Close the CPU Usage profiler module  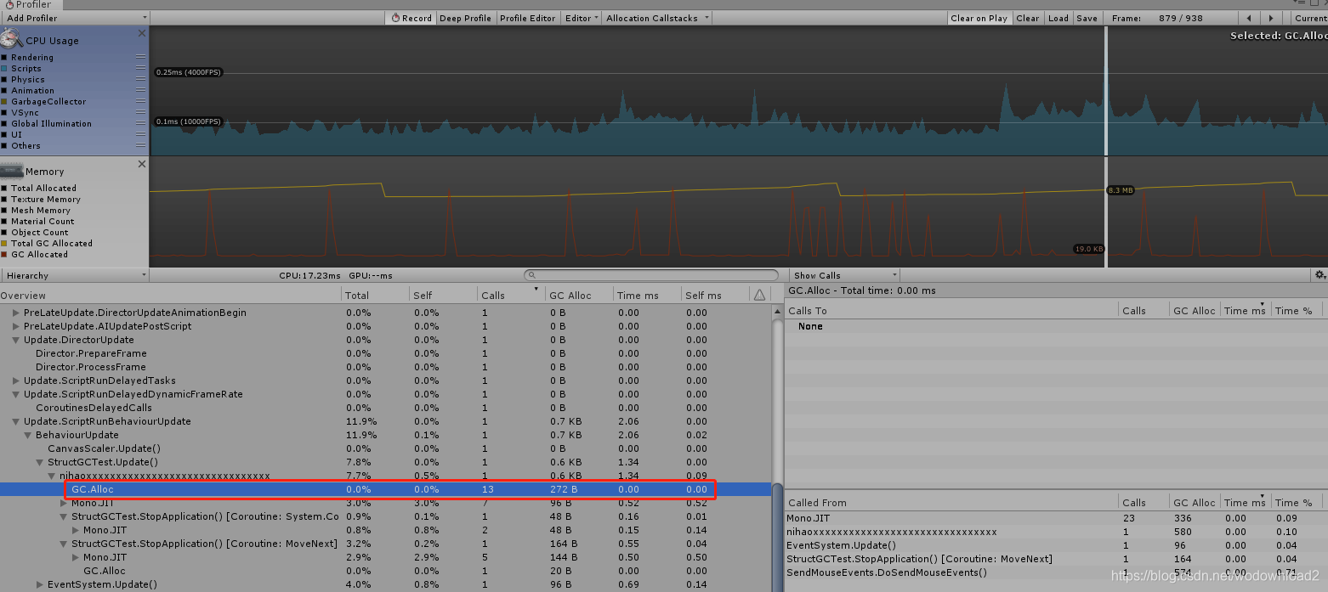142,33
